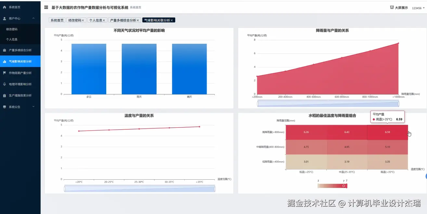Close the 个人信息 tab with its X
Screen dimensions: 427x214
(104, 20)
